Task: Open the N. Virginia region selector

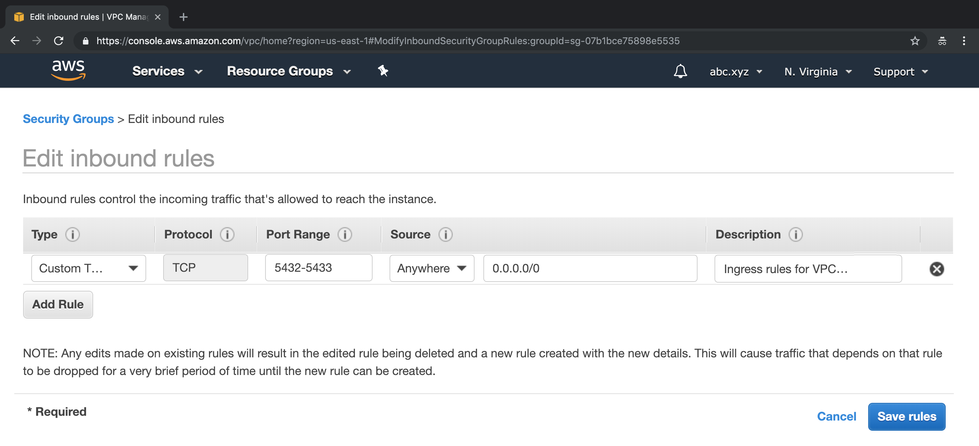Action: click(x=818, y=71)
